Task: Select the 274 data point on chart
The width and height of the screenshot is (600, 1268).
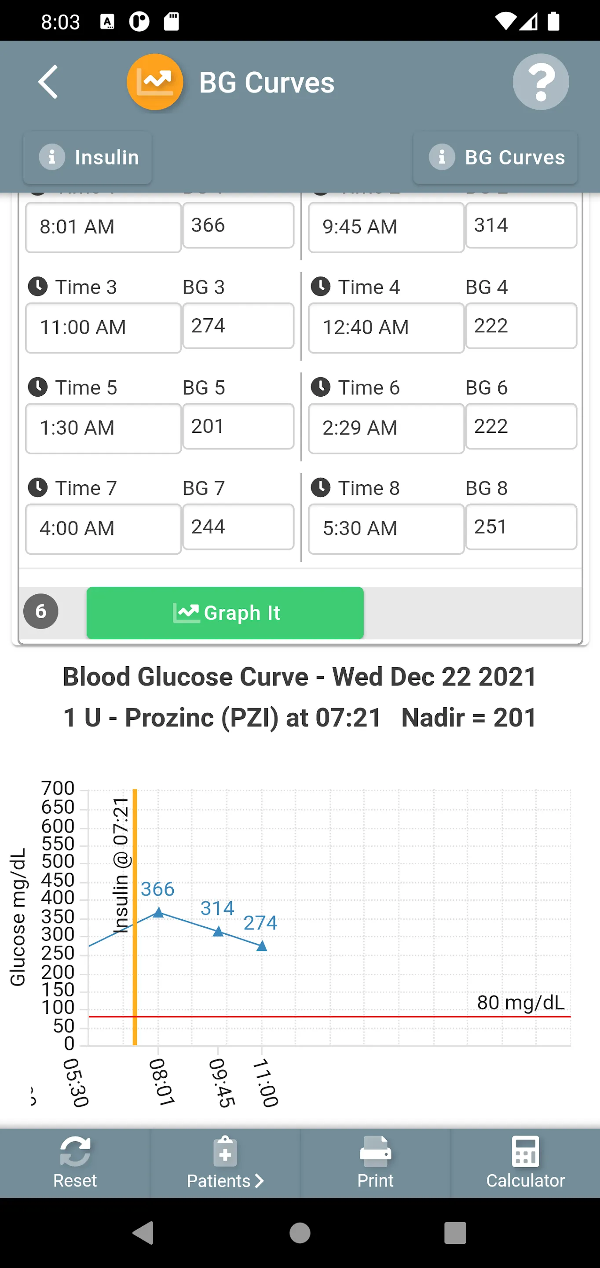Action: (262, 946)
